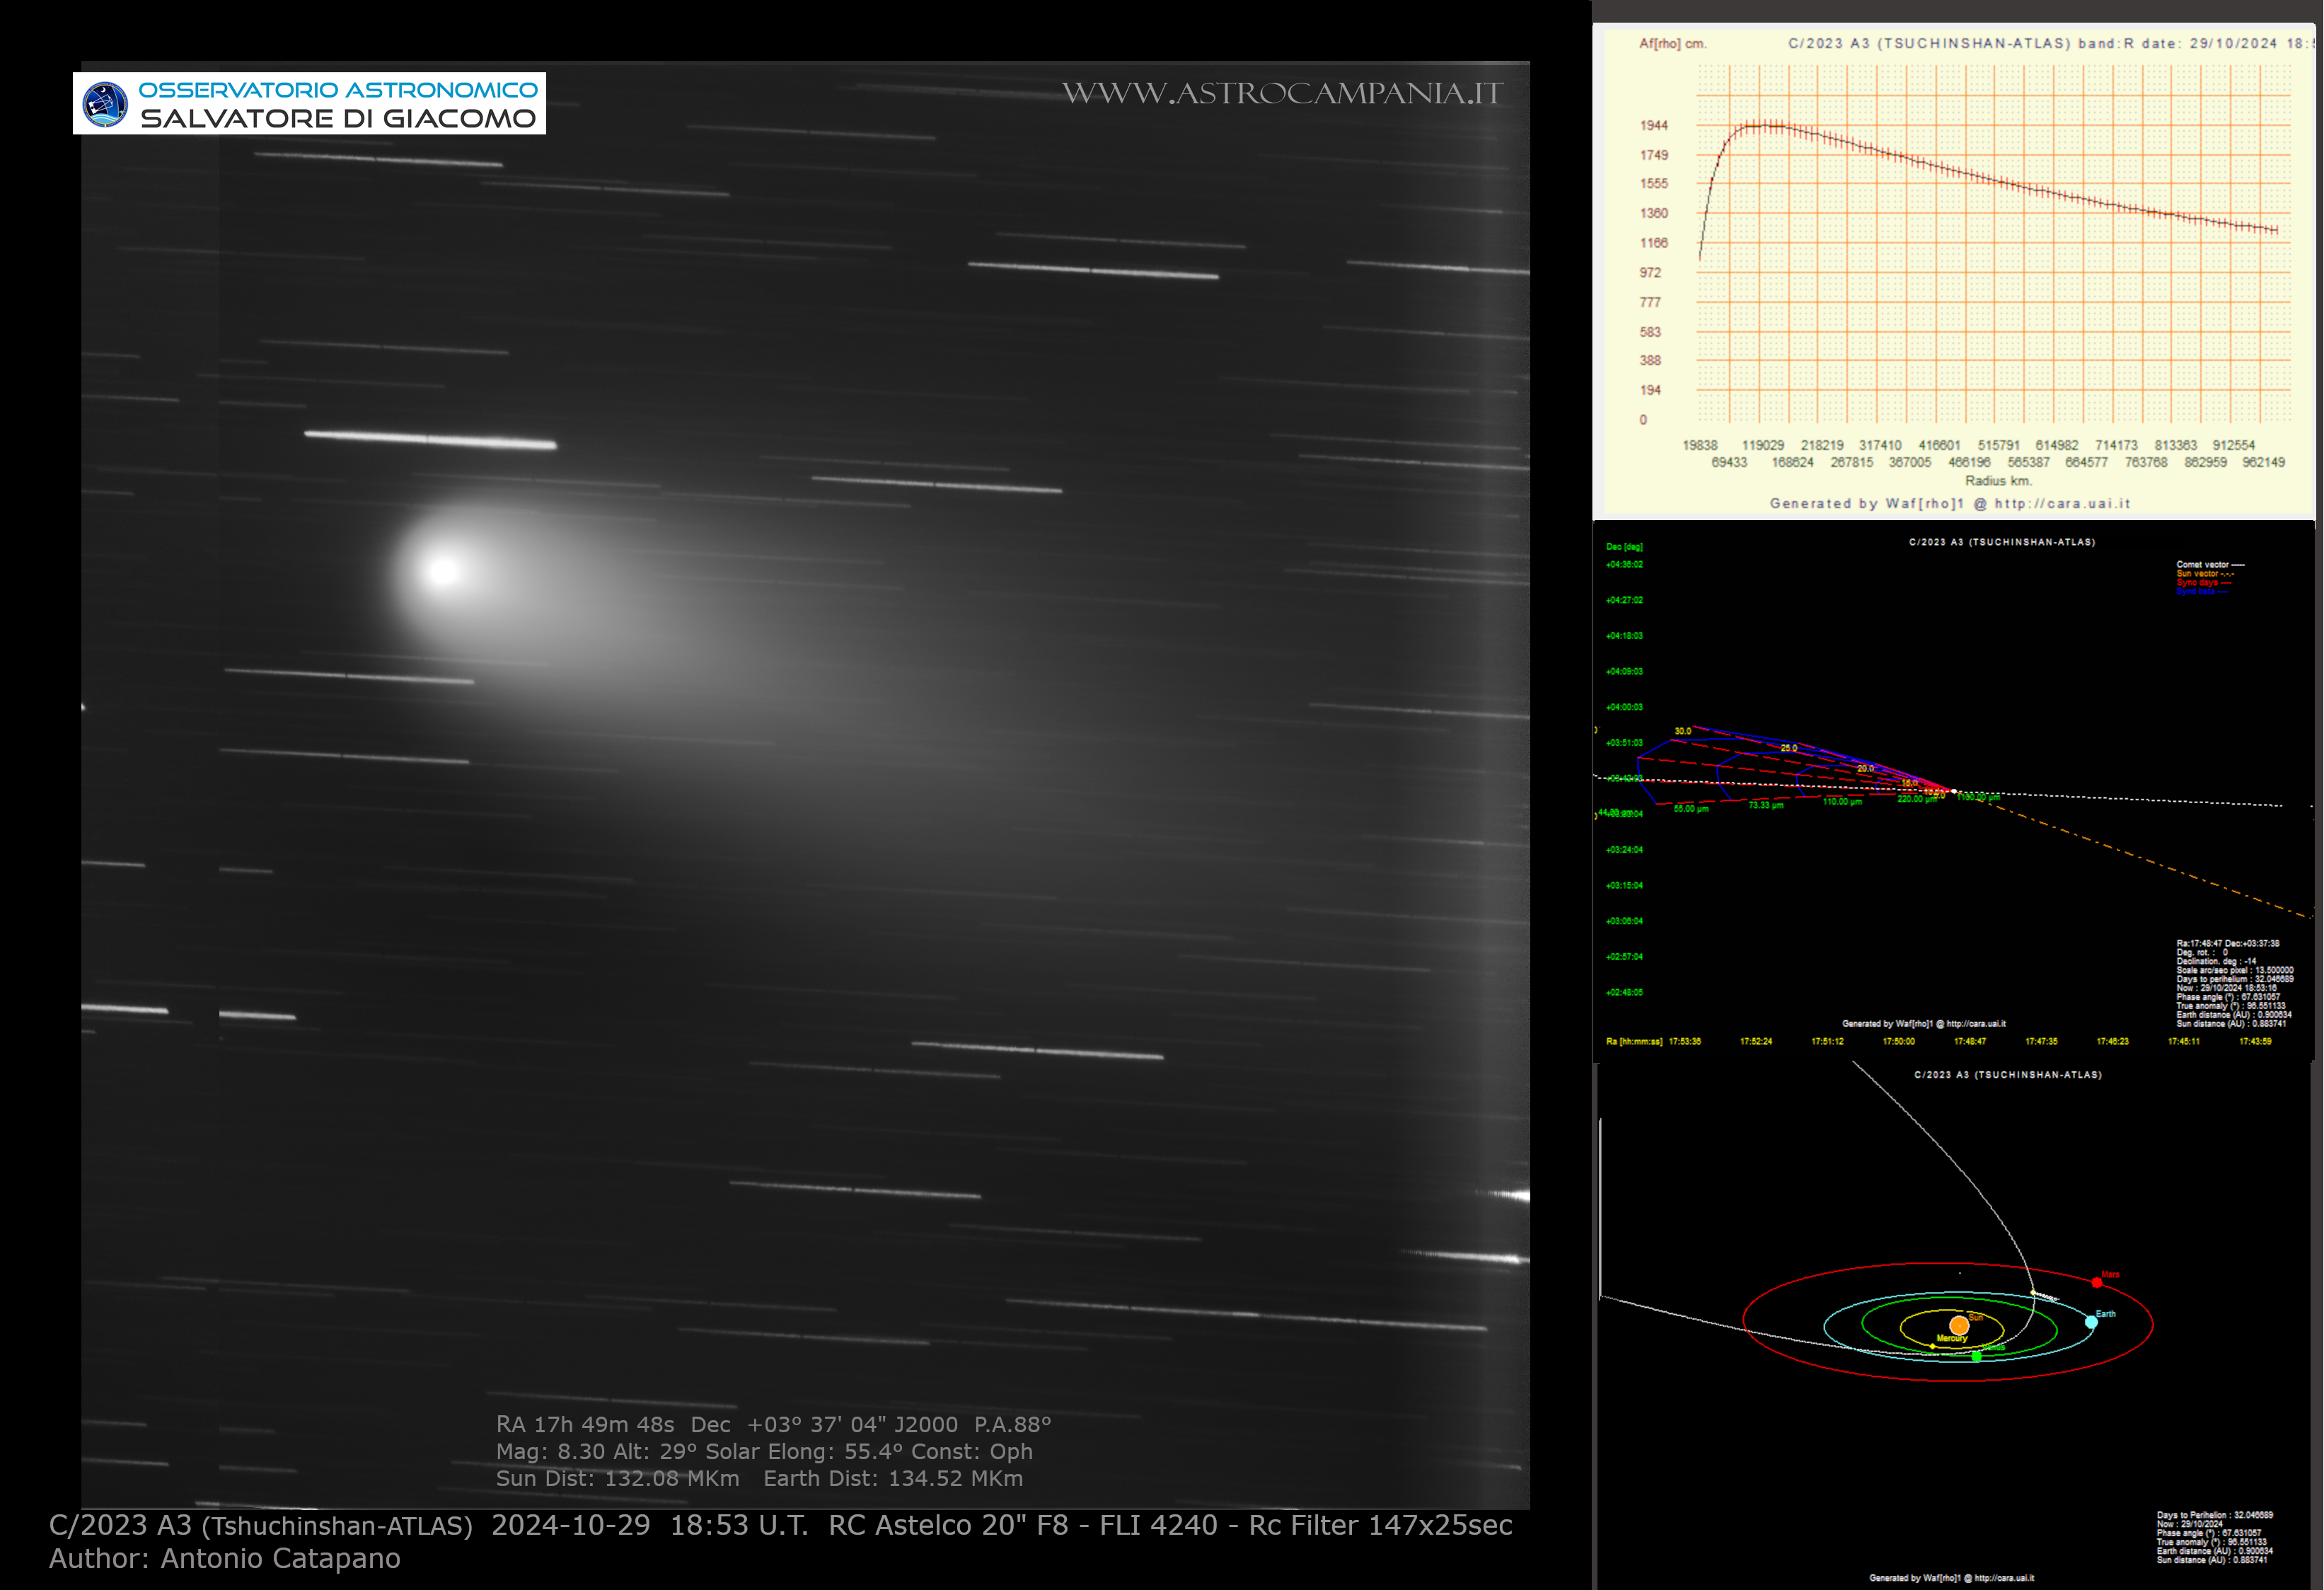Click the orange Sun disc in orbit diagram
This screenshot has width=2324, height=1590.
1960,1326
